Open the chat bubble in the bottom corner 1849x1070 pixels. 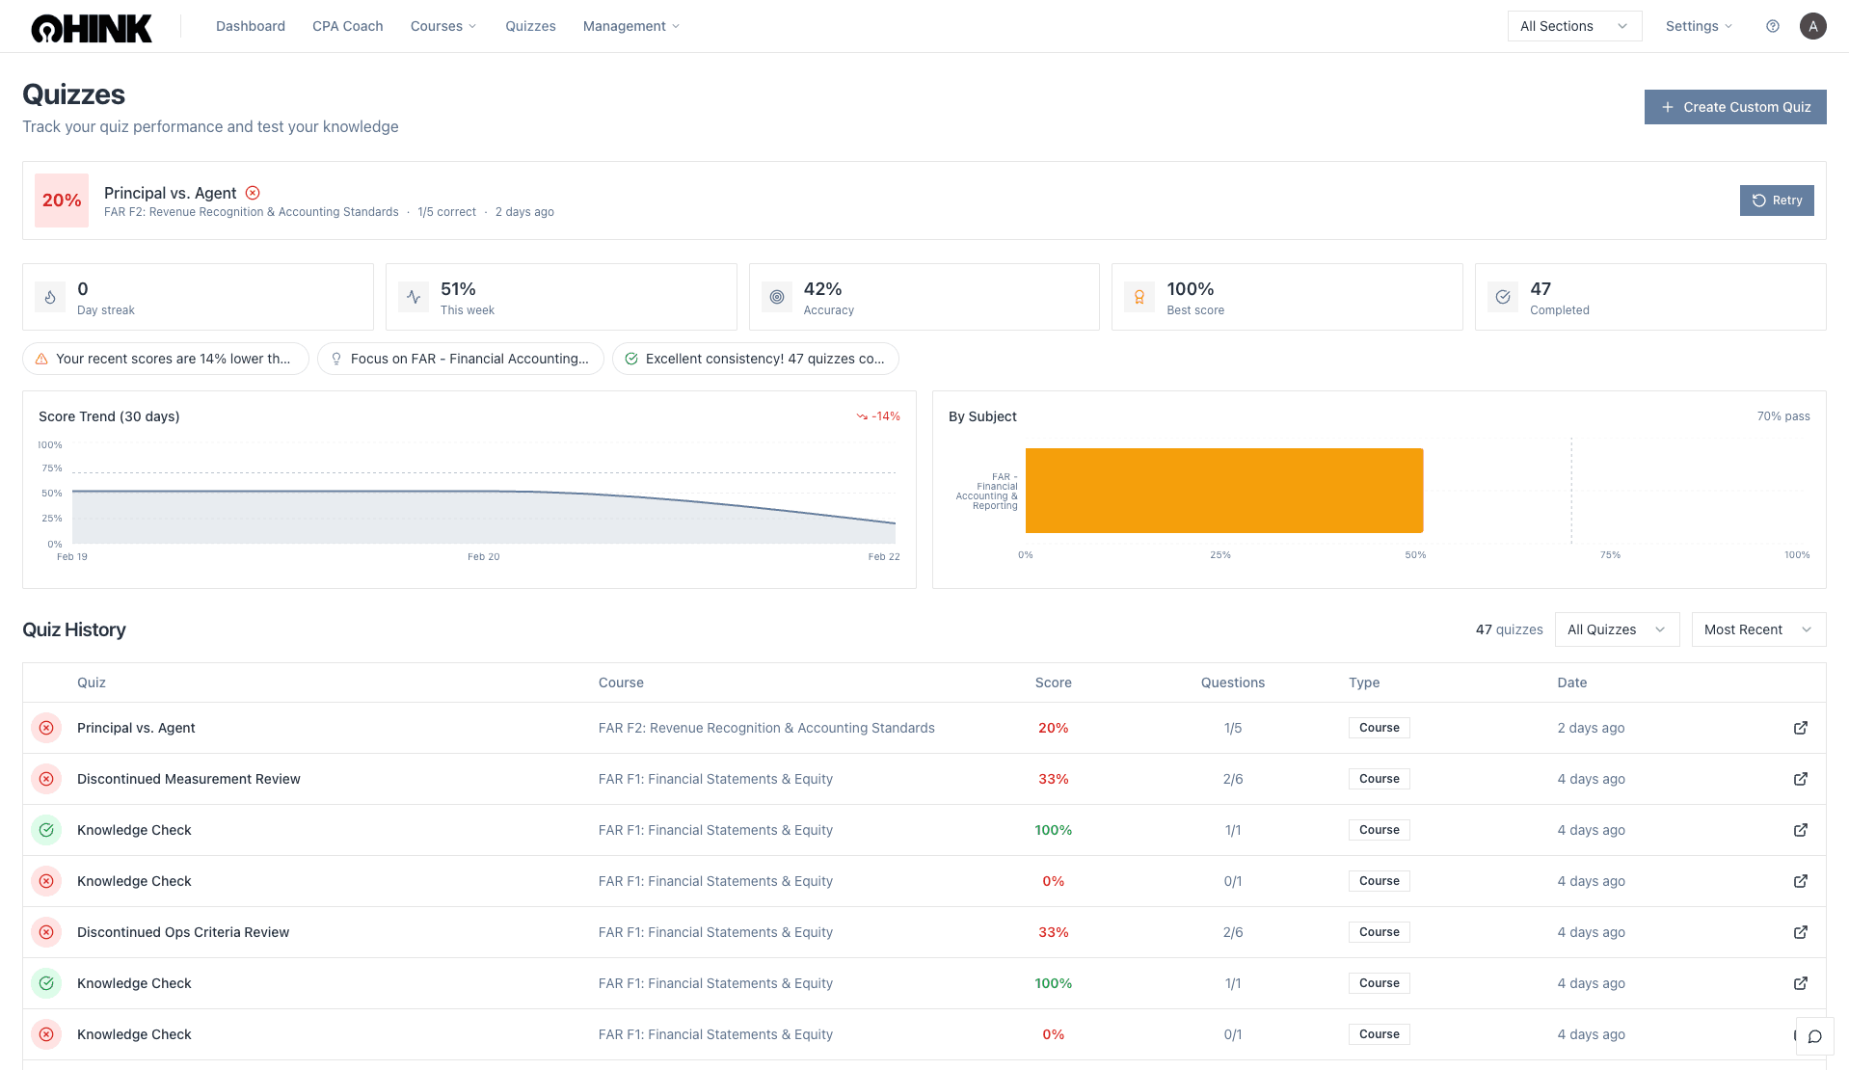1815,1036
